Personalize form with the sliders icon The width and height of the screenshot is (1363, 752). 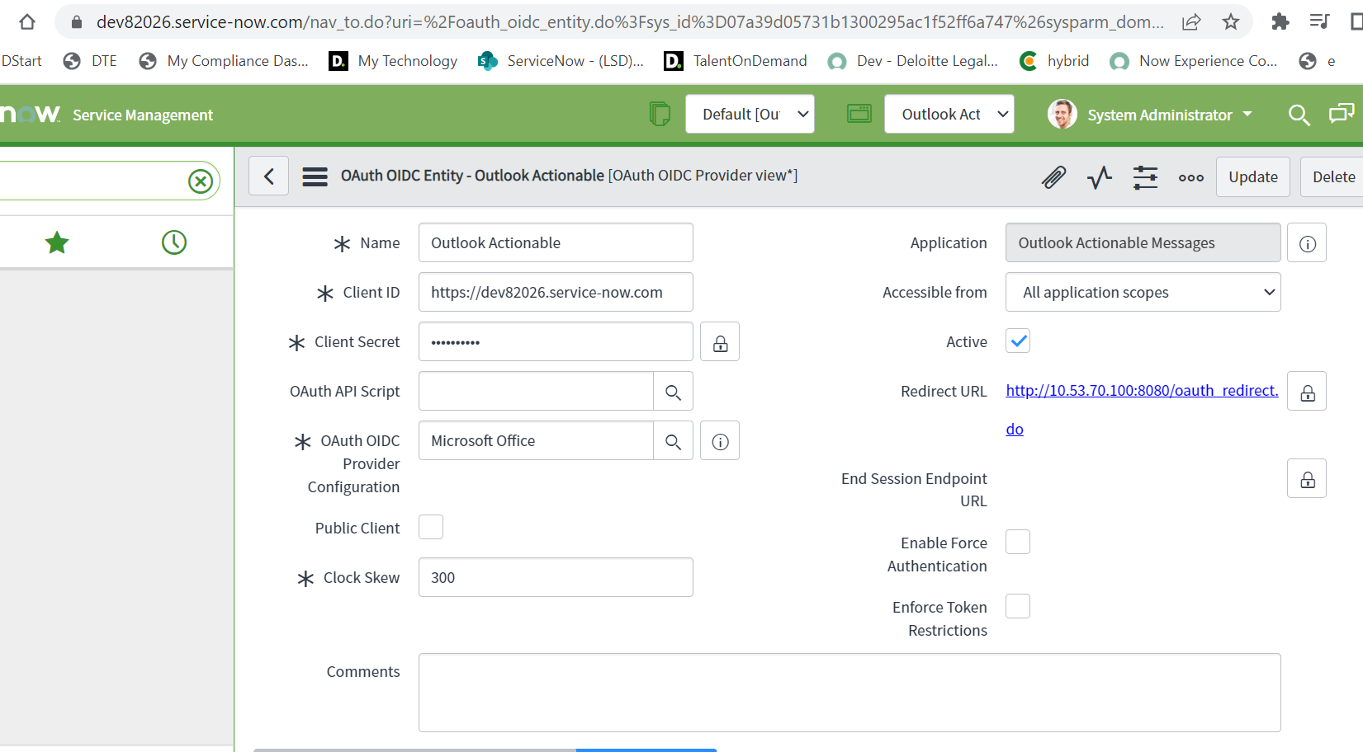[x=1146, y=176]
